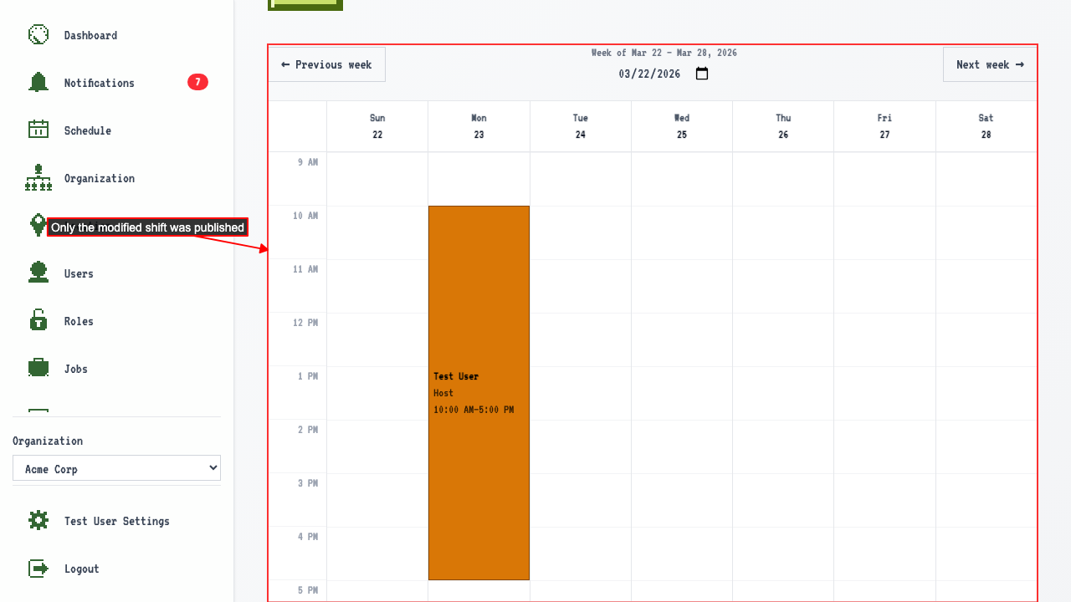Select Schedule in the sidebar
Viewport: 1071px width, 602px height.
(x=88, y=130)
